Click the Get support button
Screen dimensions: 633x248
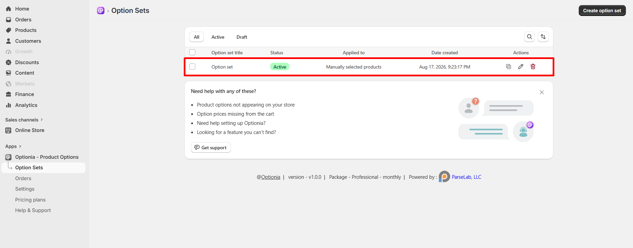pos(211,148)
